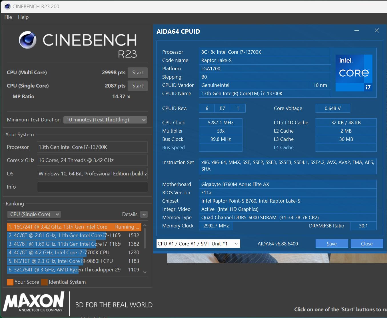This screenshot has width=387, height=318.
Task: Click the empty Info text field
Action: pyautogui.click(x=92, y=187)
